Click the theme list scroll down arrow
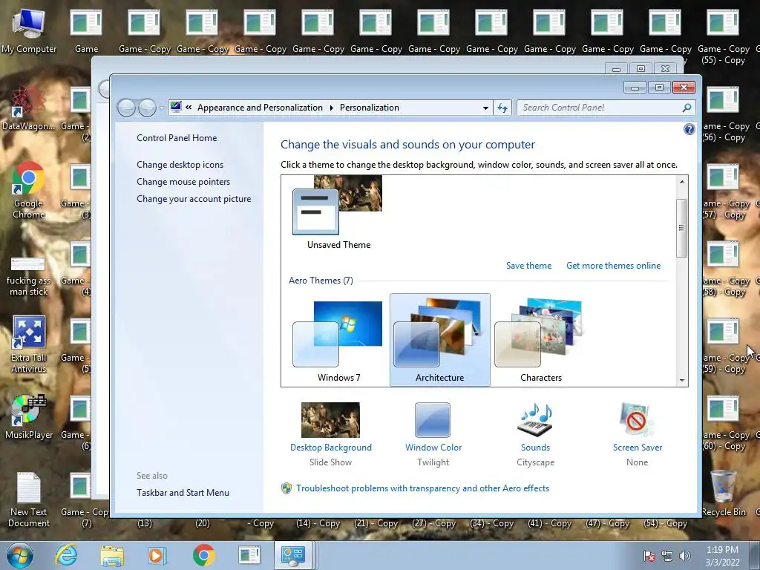This screenshot has width=760, height=570. point(682,381)
